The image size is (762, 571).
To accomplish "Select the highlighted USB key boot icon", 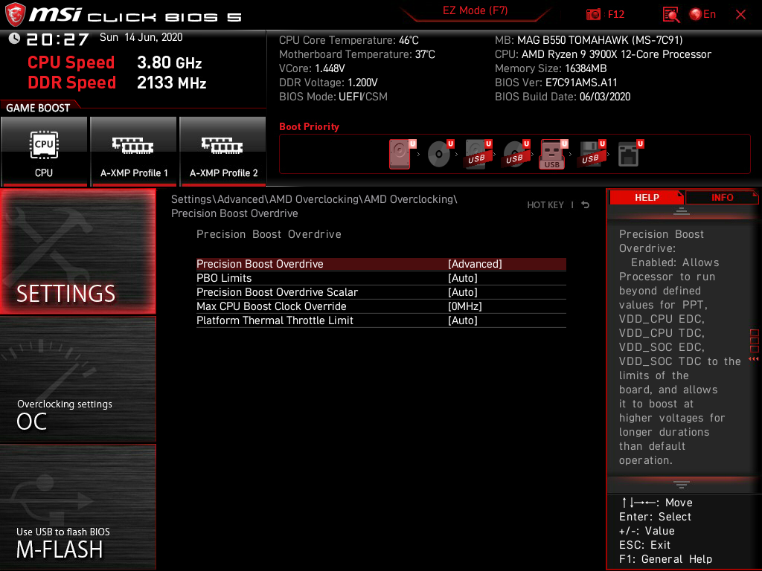I will pos(553,154).
